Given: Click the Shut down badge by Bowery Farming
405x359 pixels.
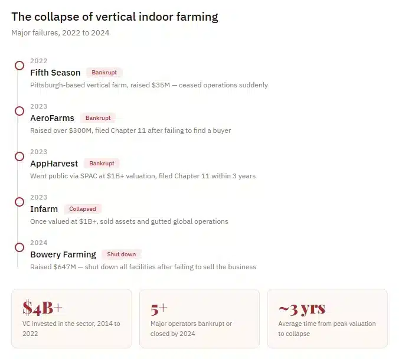Looking at the screenshot, I should pyautogui.click(x=121, y=254).
